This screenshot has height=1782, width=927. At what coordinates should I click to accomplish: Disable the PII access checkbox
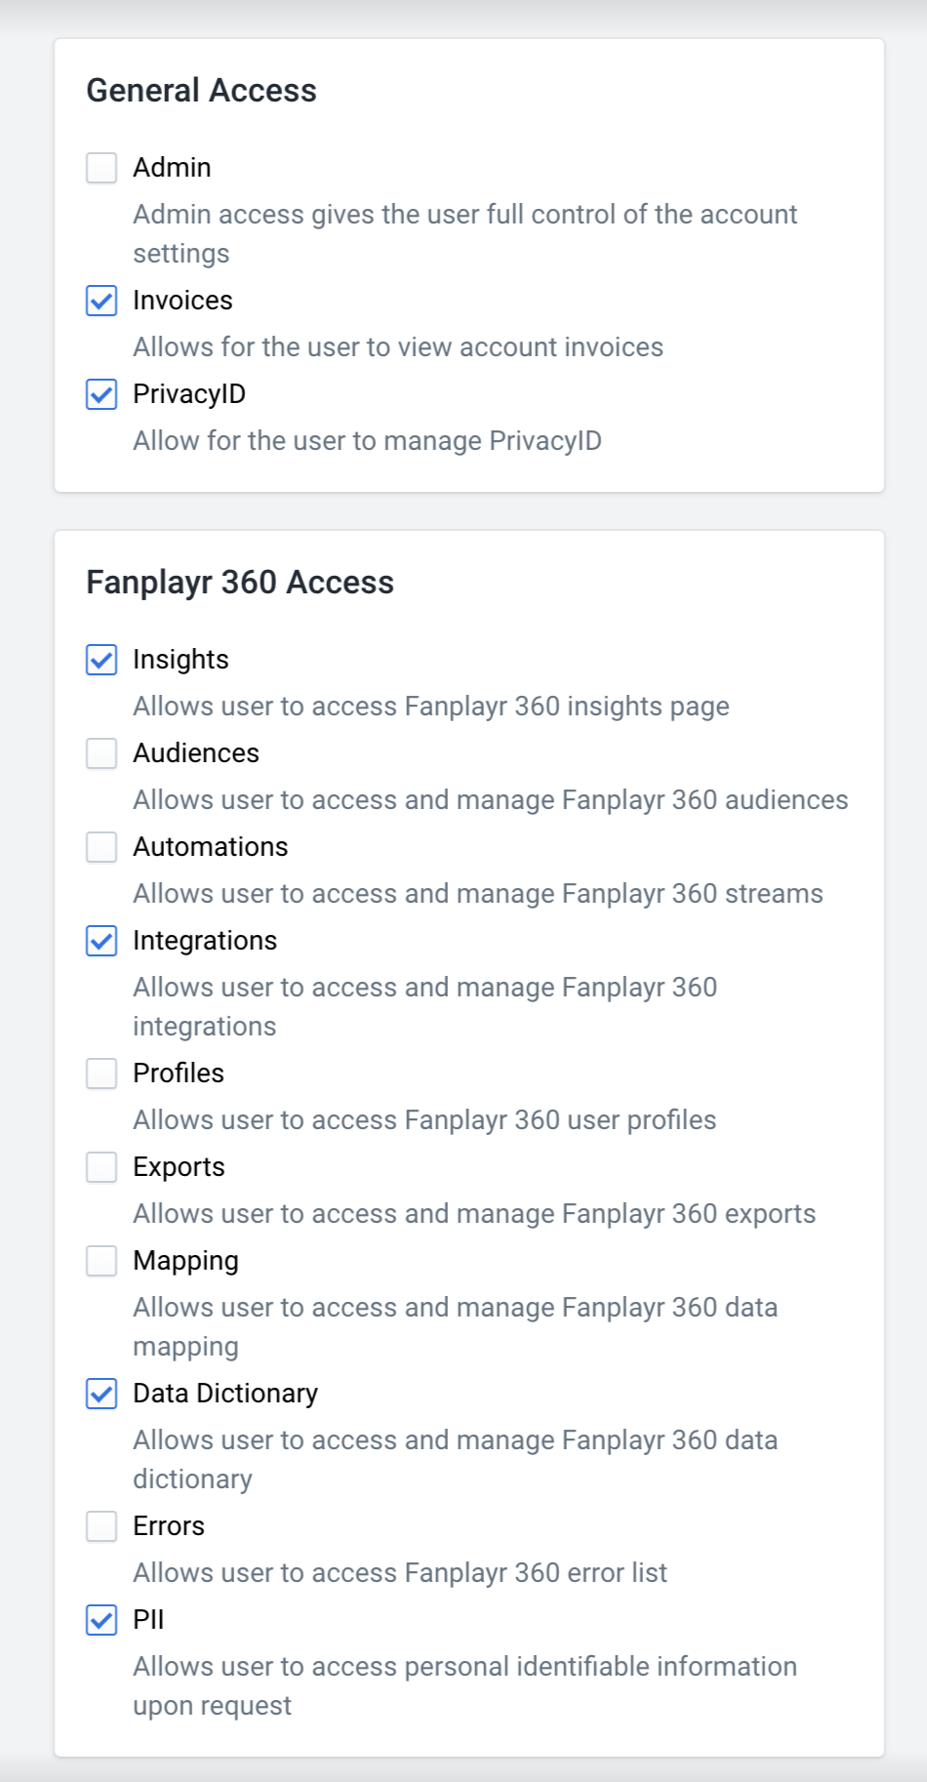point(101,1620)
